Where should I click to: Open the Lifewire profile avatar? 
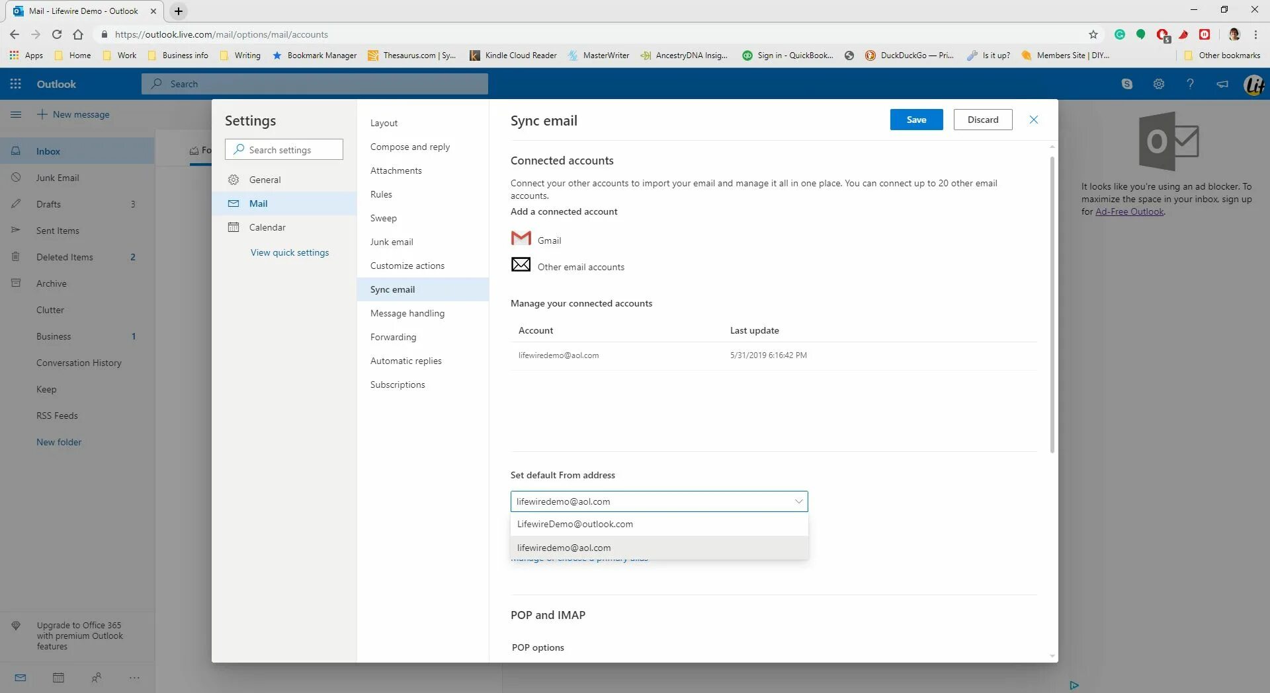pyautogui.click(x=1254, y=85)
